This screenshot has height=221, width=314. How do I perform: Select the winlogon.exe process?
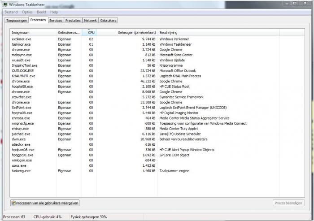(x=157, y=160)
